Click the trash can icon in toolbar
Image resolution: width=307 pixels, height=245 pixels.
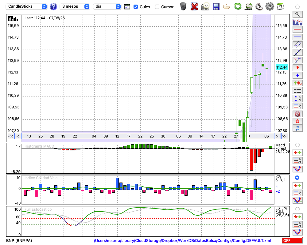[183, 6]
